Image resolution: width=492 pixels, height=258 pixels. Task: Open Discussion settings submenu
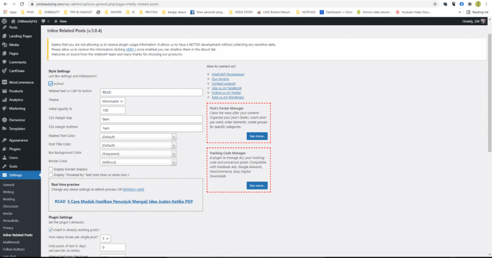[11, 206]
